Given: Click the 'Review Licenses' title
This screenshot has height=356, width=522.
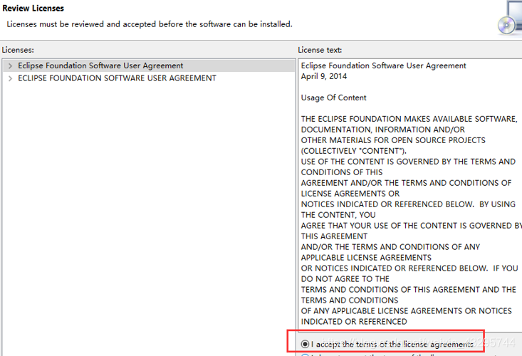Looking at the screenshot, I should pos(33,9).
